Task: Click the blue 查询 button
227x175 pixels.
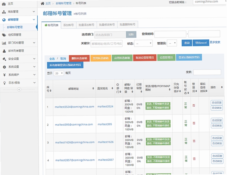Action: tap(187, 43)
